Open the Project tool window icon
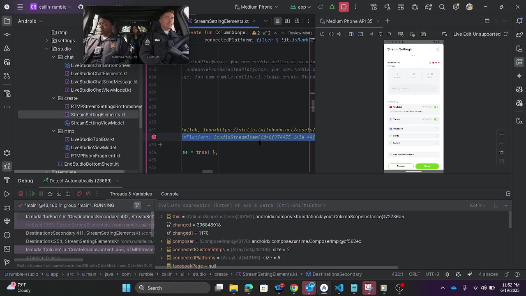Screen dimensions: 526x296 pos(7,21)
